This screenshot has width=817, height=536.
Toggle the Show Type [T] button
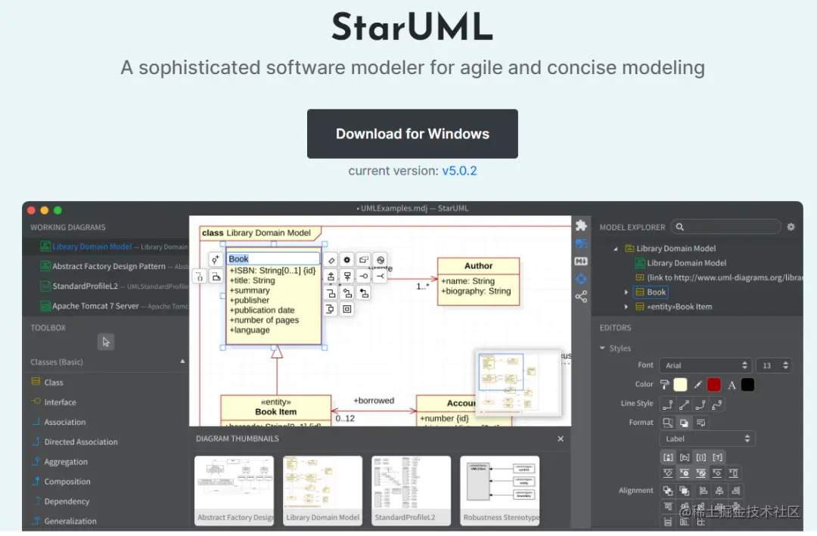tap(717, 457)
